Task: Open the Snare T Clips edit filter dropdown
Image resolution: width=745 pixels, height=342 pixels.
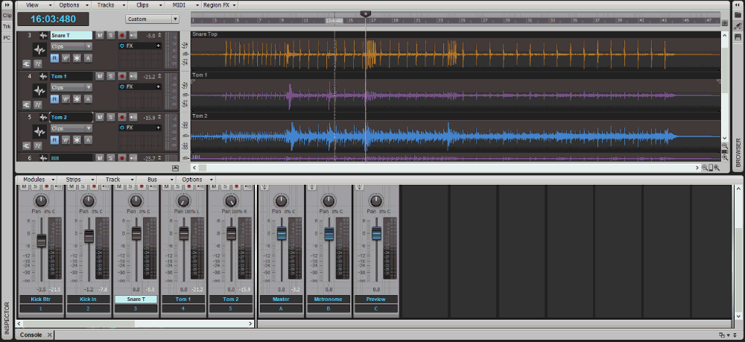Action: pos(72,46)
